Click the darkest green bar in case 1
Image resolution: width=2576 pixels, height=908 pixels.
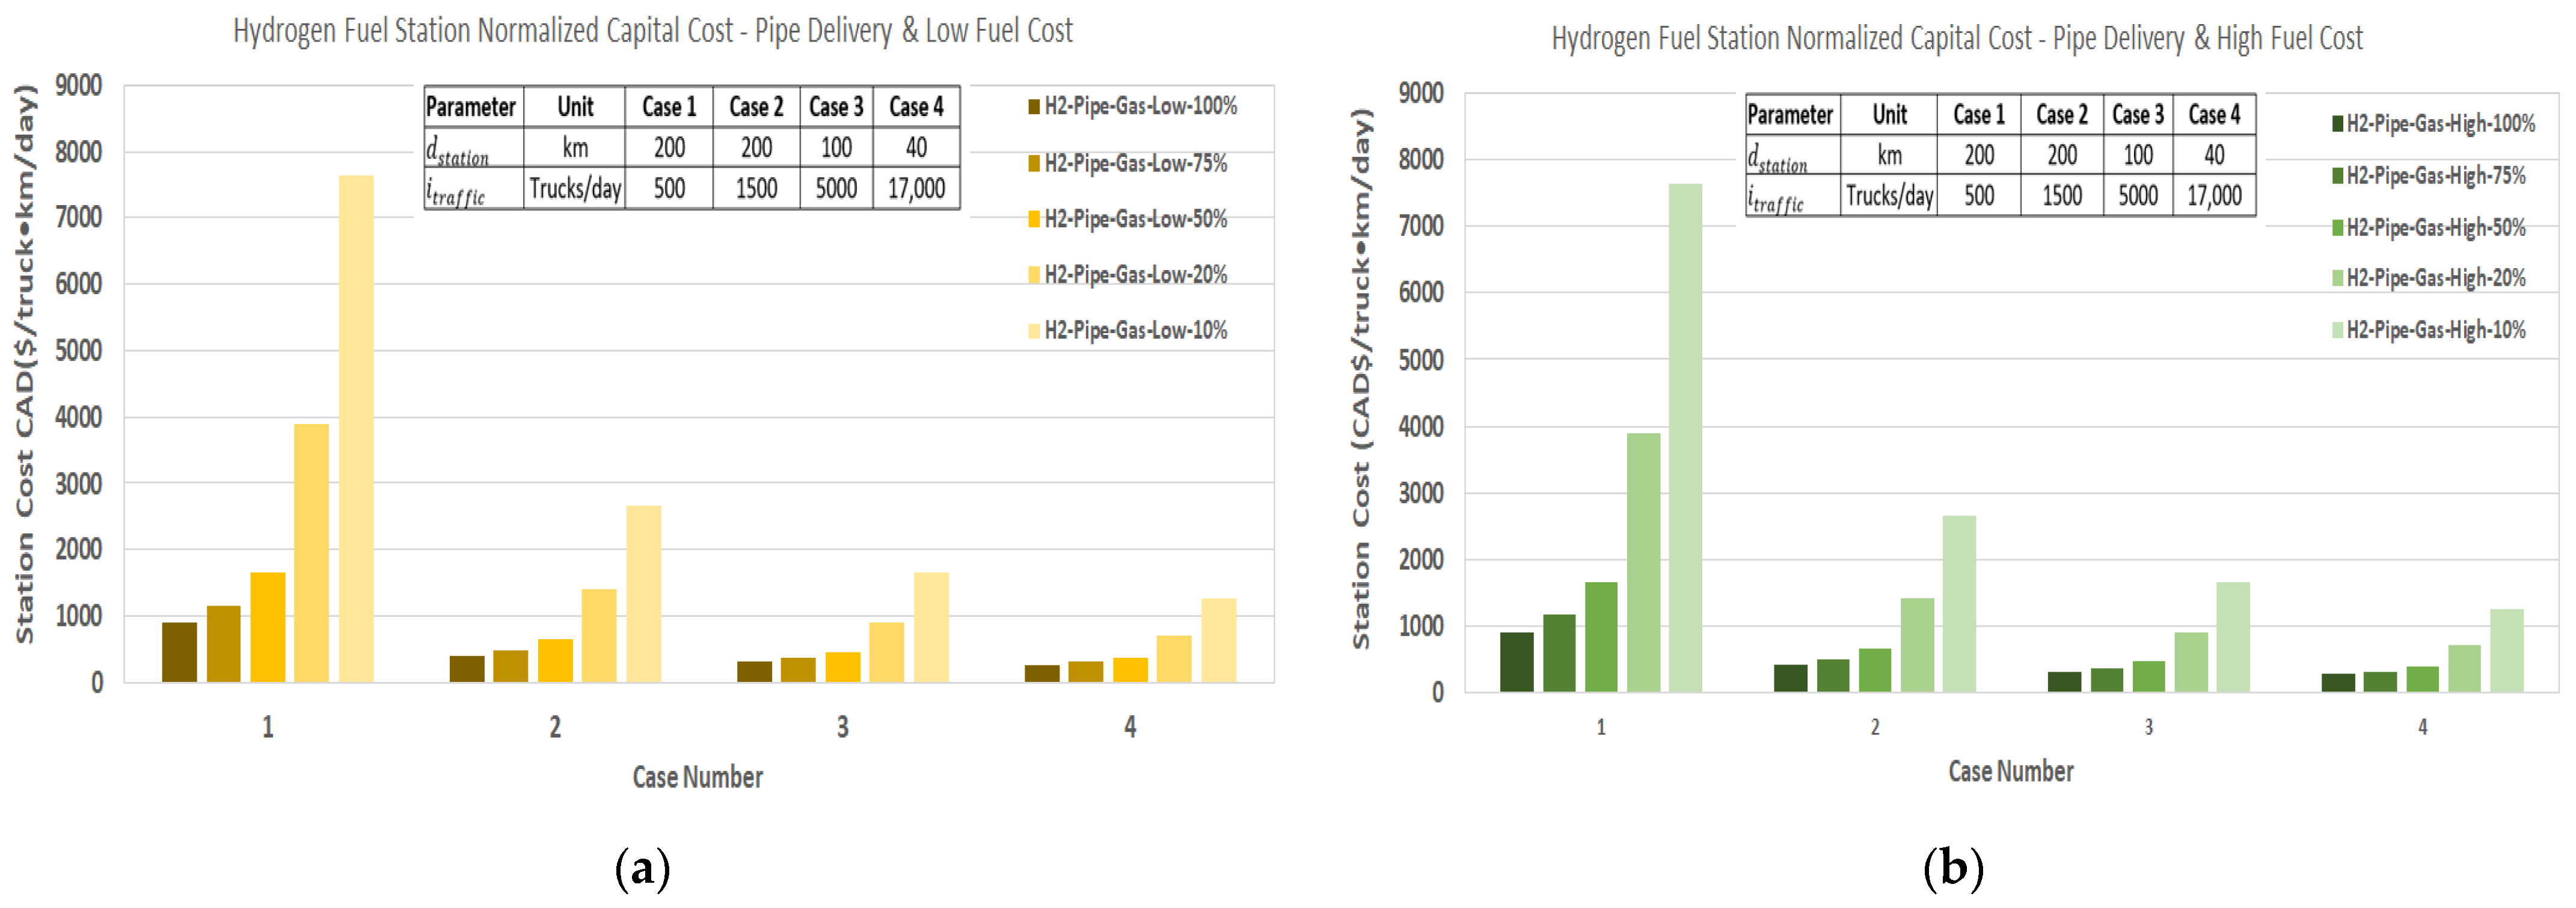(x=1516, y=661)
